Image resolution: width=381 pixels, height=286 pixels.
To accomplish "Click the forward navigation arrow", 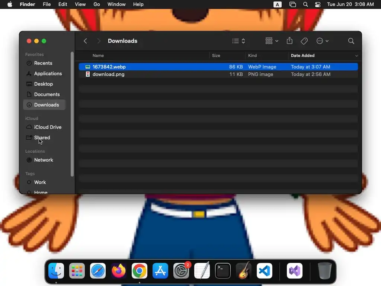I will click(x=98, y=41).
